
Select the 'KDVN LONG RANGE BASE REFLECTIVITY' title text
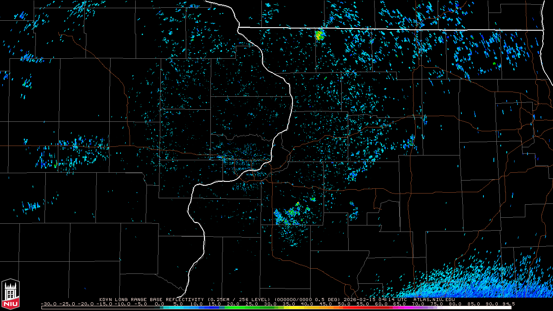pyautogui.click(x=151, y=299)
